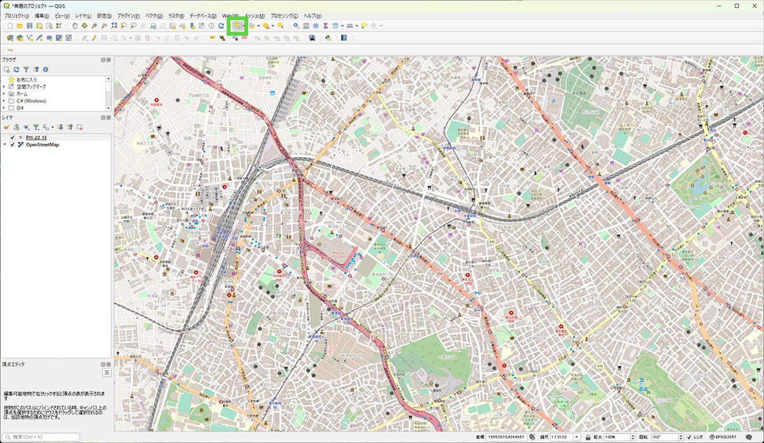Open the Data Source Manager icon

point(10,38)
